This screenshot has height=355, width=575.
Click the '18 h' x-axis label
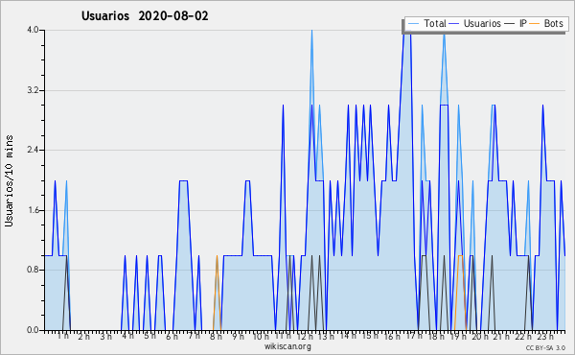436,336
